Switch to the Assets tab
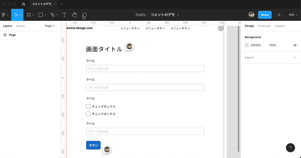The image size is (301, 158). point(20,26)
